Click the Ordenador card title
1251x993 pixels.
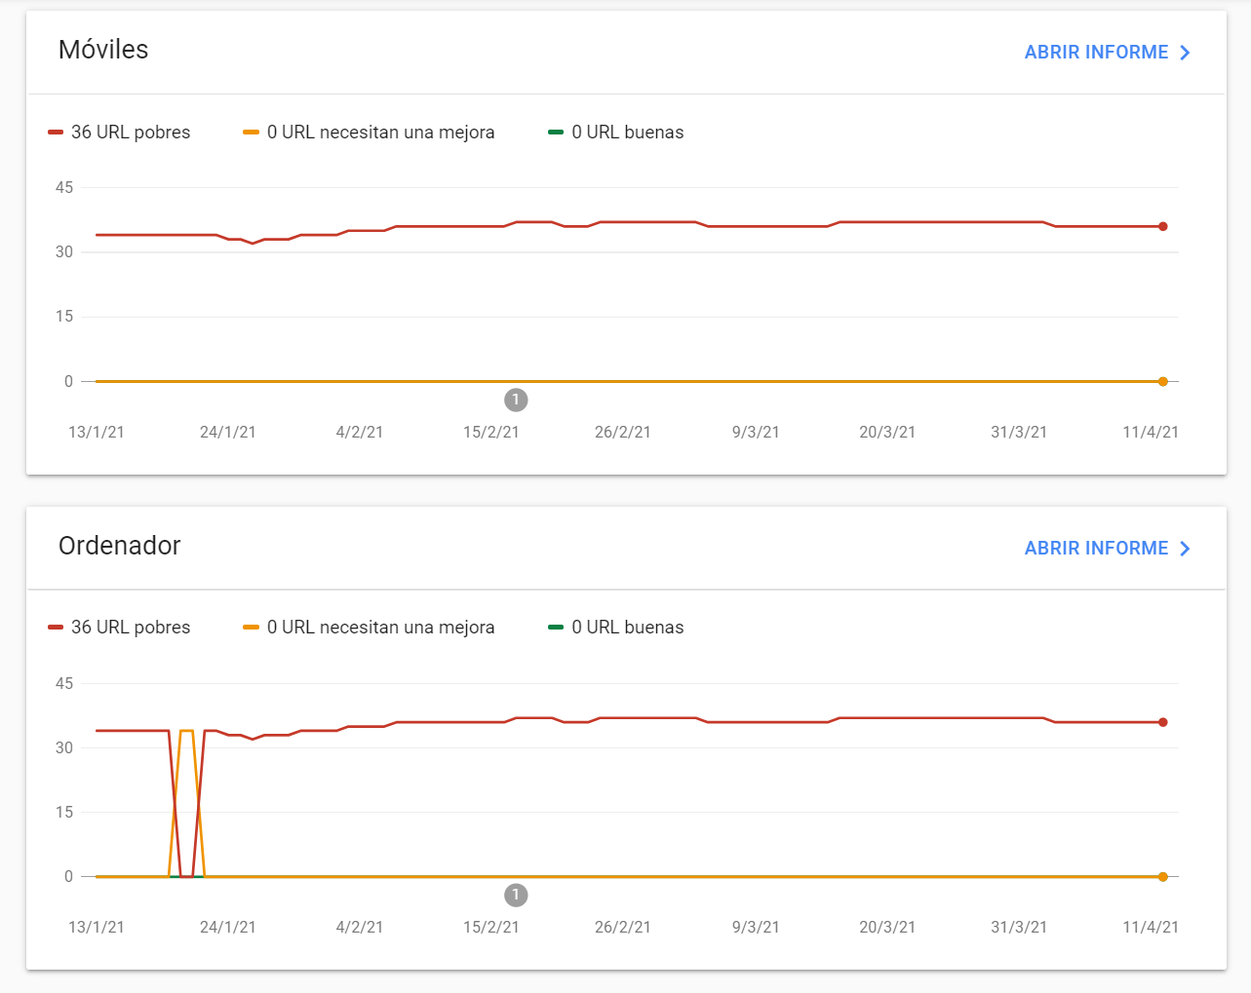tap(120, 546)
